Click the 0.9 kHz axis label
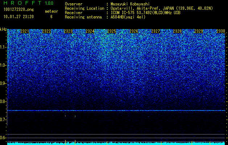 click(x=3, y=83)
